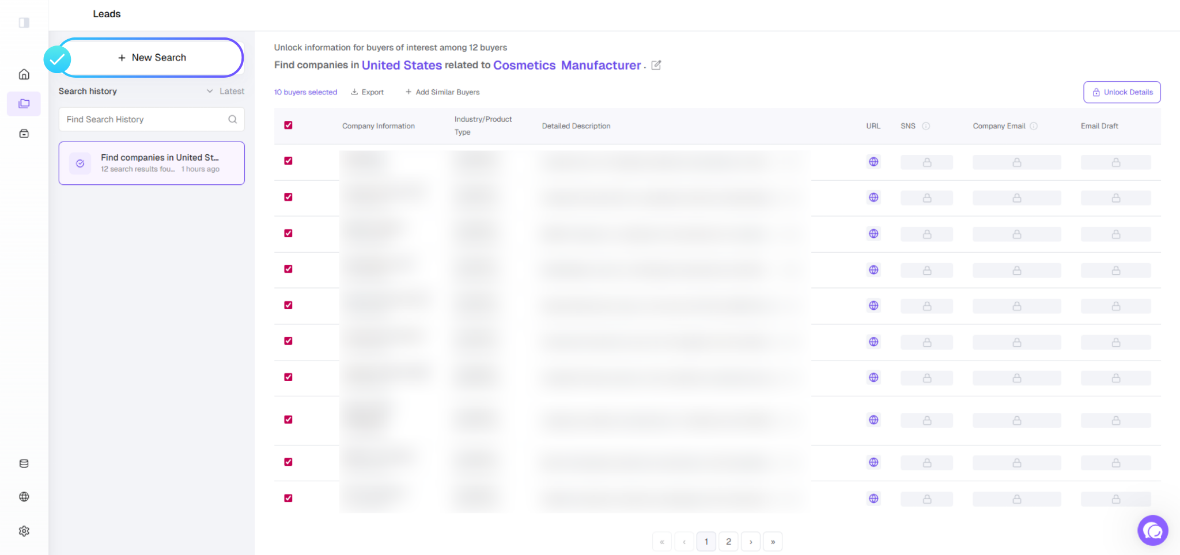1180x555 pixels.
Task: Click the New Search button
Action: coord(152,58)
